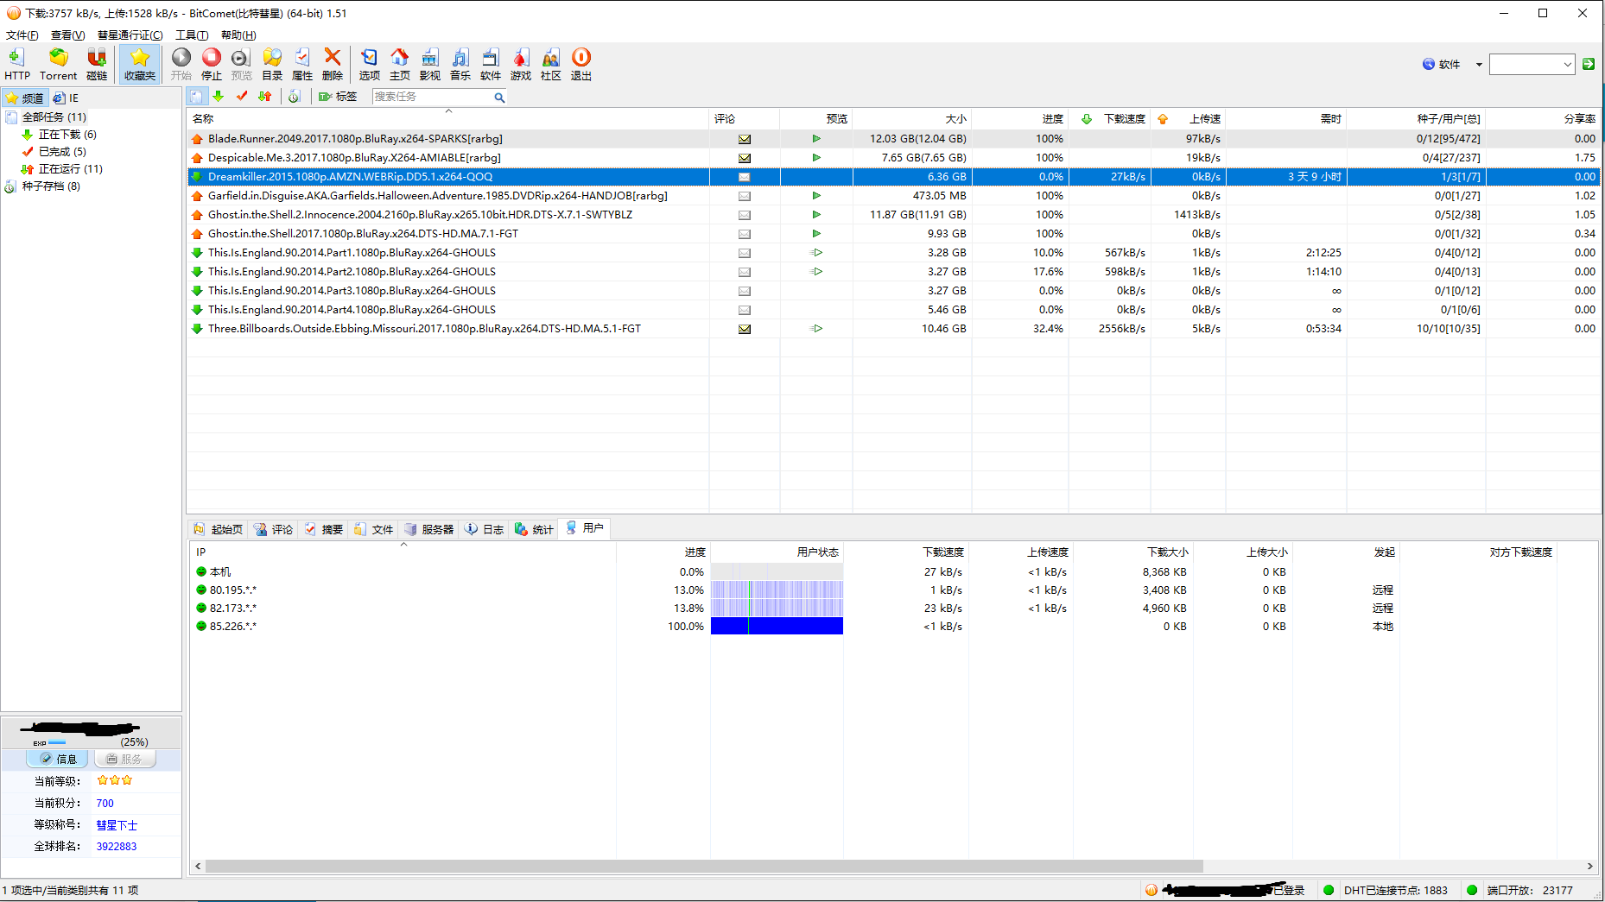Image resolution: width=1605 pixels, height=902 pixels.
Task: Filter by completed tasks red checkmark
Action: coord(242,97)
